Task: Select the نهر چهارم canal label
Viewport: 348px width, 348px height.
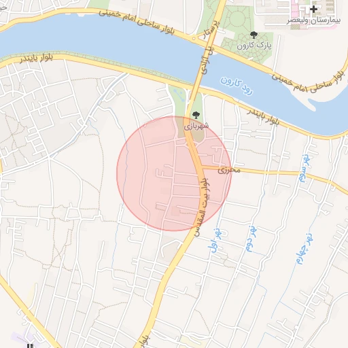Action: 304,249
